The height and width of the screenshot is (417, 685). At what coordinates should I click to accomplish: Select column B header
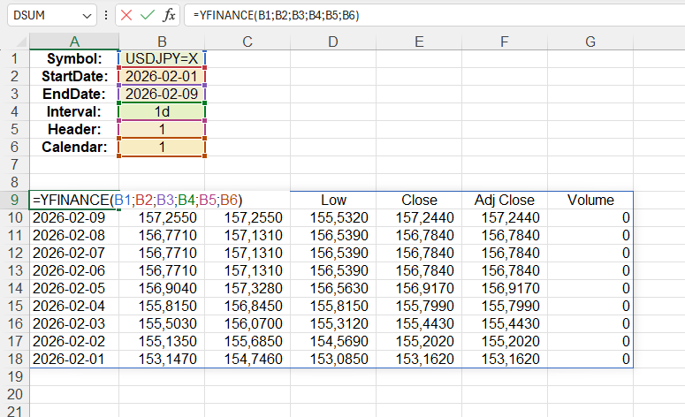click(x=162, y=42)
